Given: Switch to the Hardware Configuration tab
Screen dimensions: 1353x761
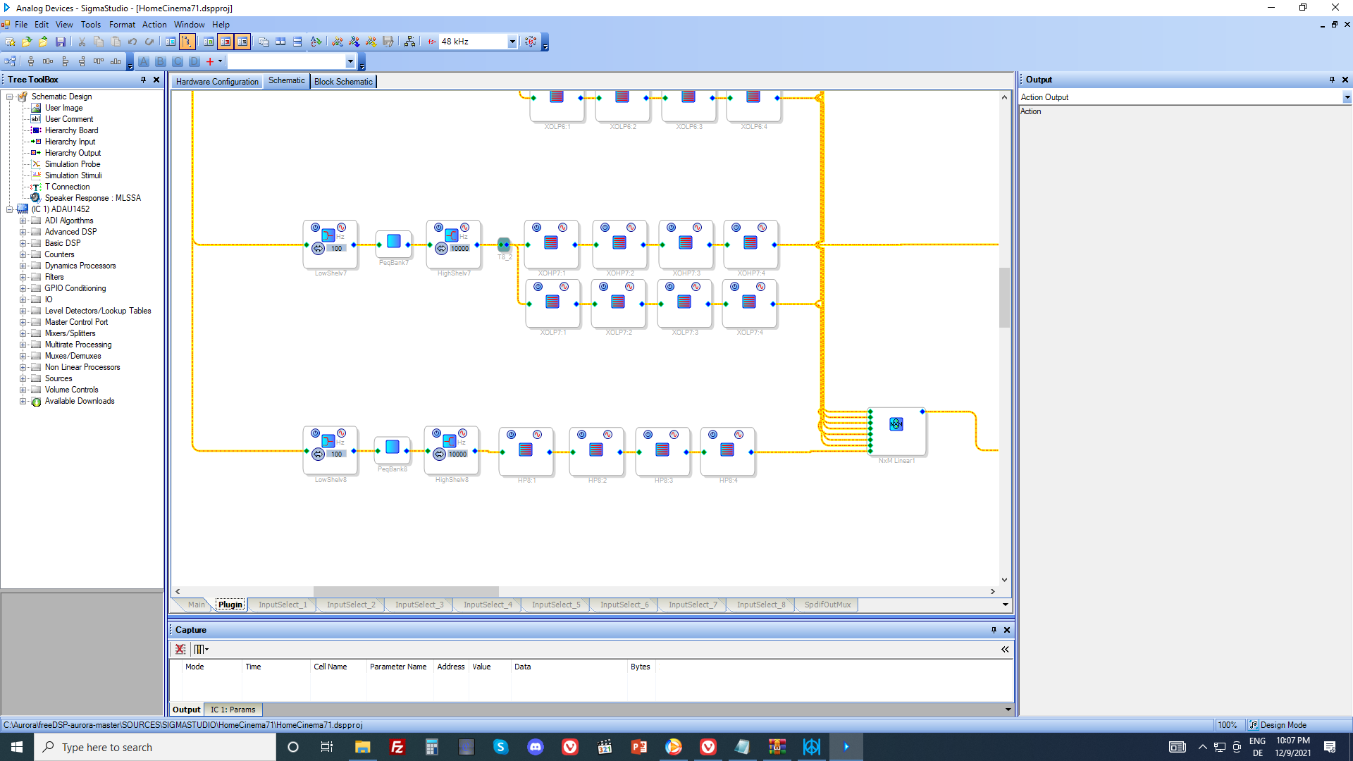Looking at the screenshot, I should click(x=217, y=82).
